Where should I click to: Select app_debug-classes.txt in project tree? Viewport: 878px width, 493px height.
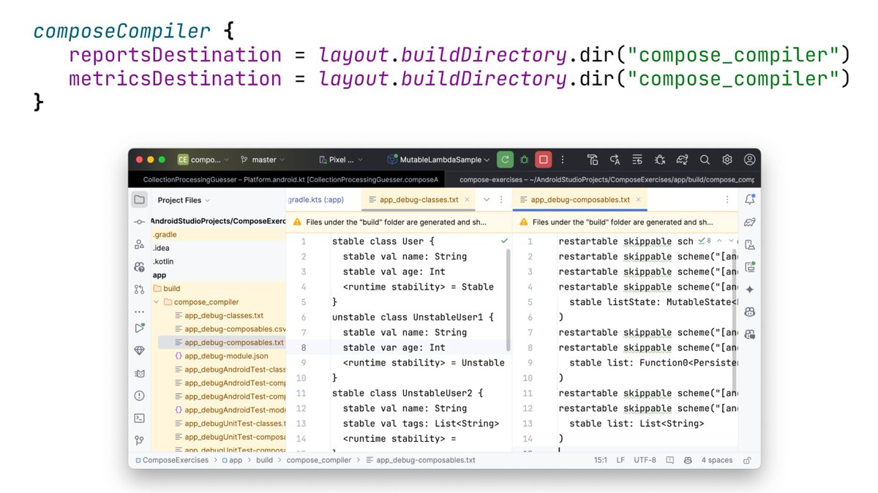pos(218,315)
